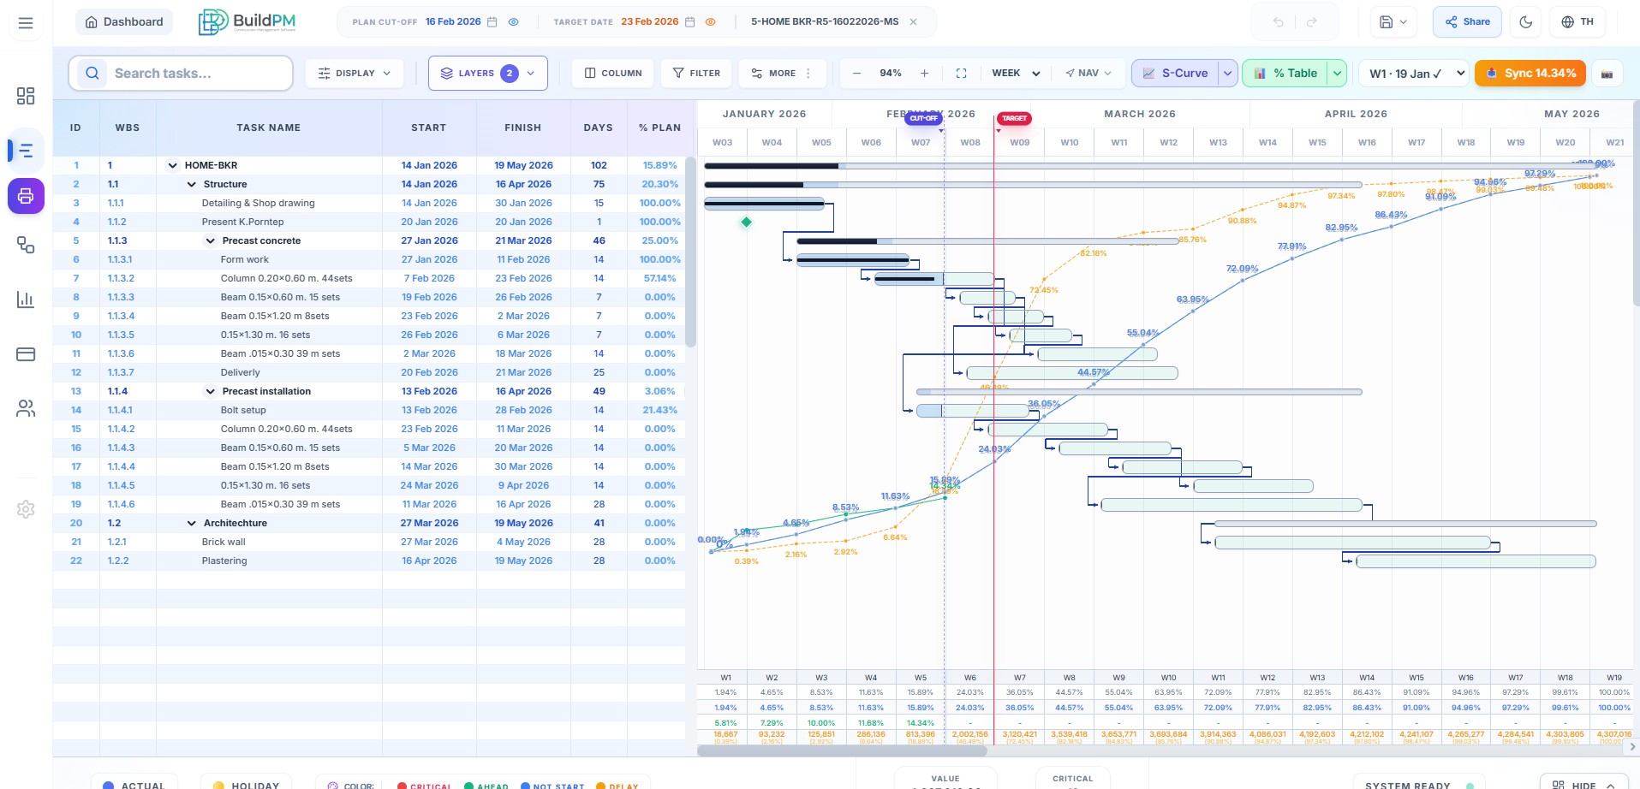This screenshot has height=789, width=1640.
Task: Click the % PLAN column header
Action: (x=659, y=128)
